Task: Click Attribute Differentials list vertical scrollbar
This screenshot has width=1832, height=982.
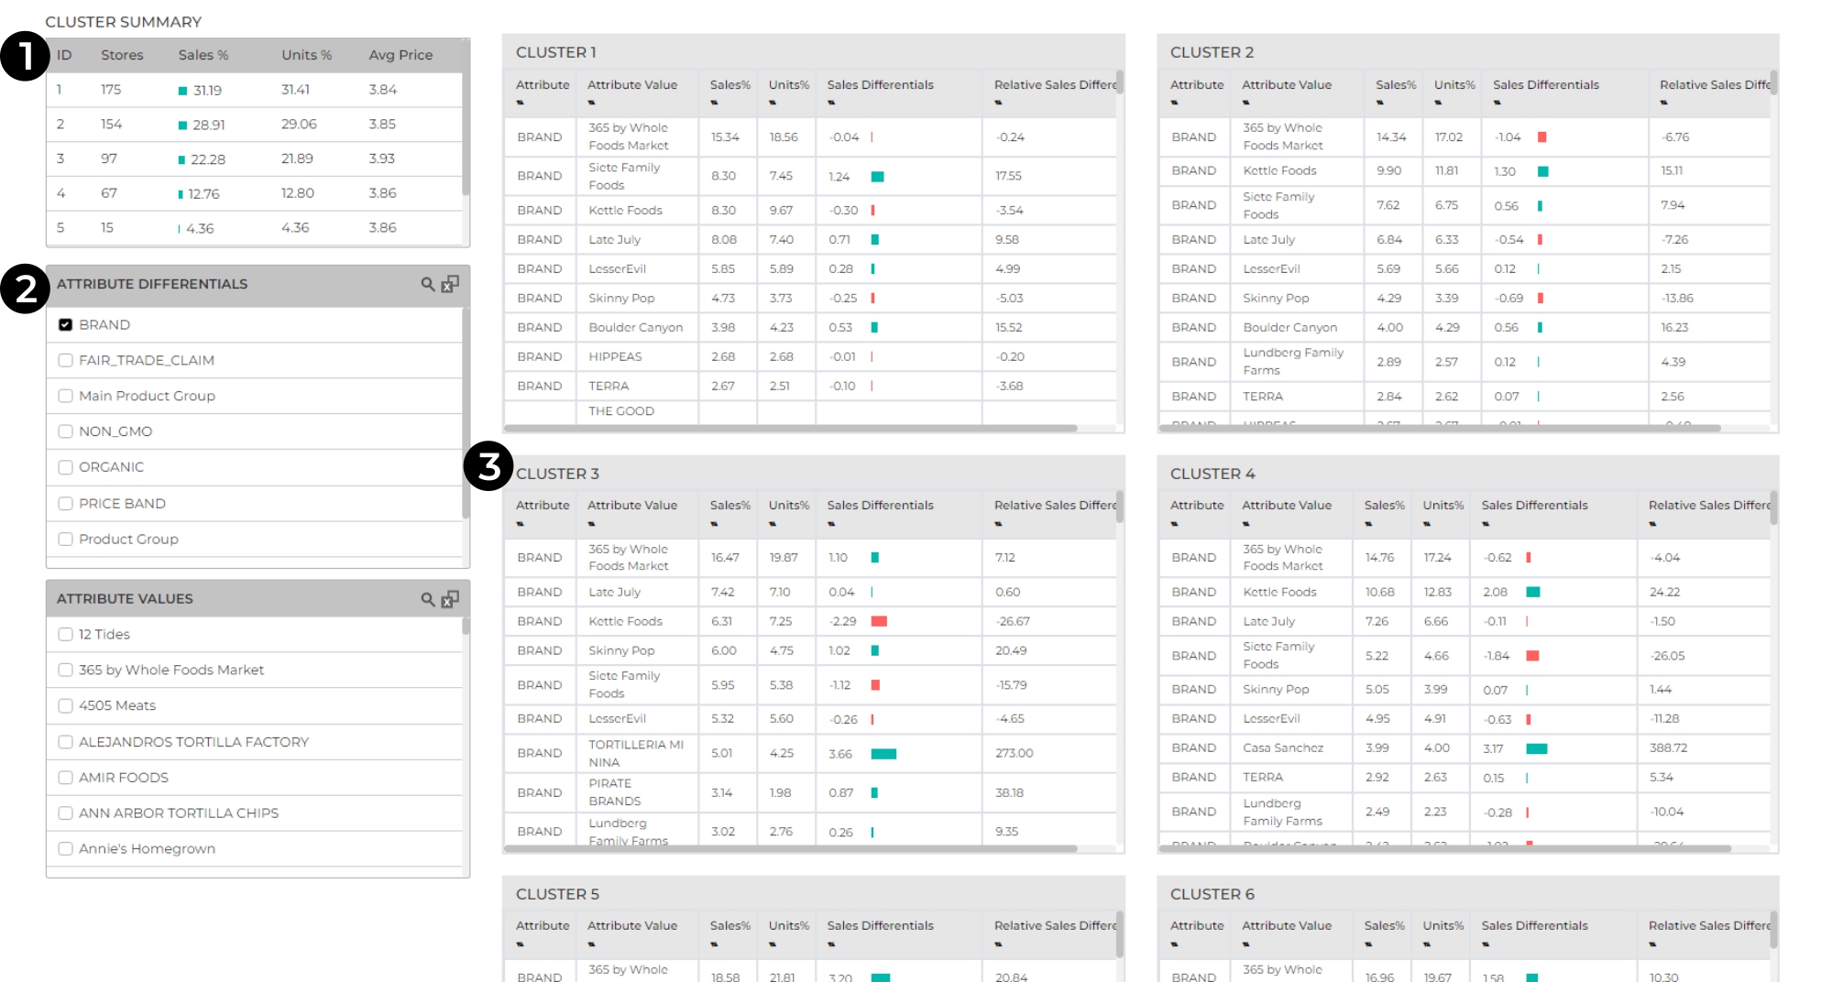Action: [466, 412]
